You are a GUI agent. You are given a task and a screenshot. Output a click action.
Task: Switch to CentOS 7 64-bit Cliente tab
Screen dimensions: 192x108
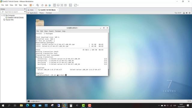point(48,10)
